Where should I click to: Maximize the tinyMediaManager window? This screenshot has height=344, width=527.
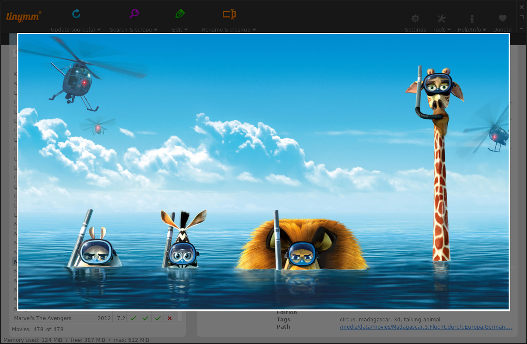521,17
